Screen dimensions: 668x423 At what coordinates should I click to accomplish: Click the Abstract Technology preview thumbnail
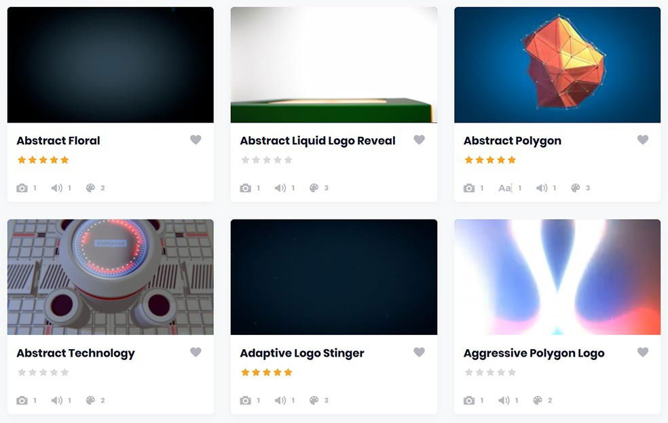tap(111, 277)
